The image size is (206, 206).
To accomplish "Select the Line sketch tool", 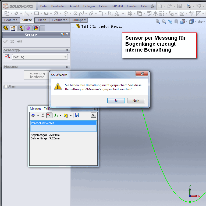I will click(27, 13).
